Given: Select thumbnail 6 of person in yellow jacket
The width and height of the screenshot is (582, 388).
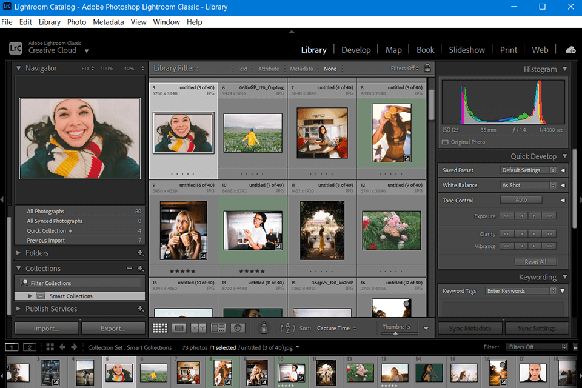Looking at the screenshot, I should [253, 133].
